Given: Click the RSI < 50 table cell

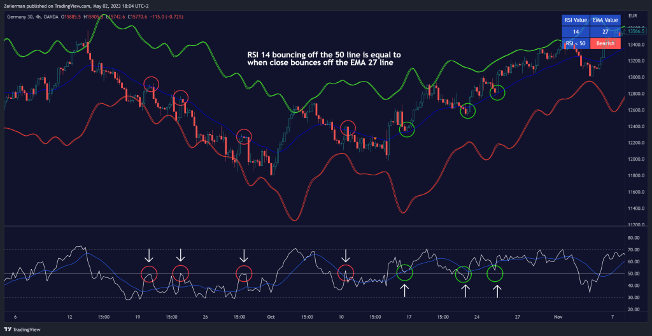Looking at the screenshot, I should (575, 43).
